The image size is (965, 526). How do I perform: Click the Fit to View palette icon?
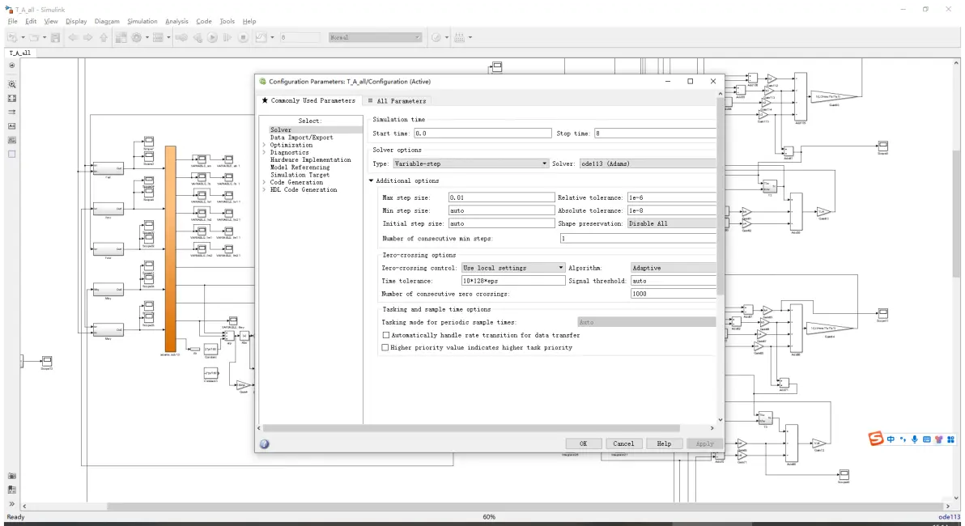coord(11,99)
